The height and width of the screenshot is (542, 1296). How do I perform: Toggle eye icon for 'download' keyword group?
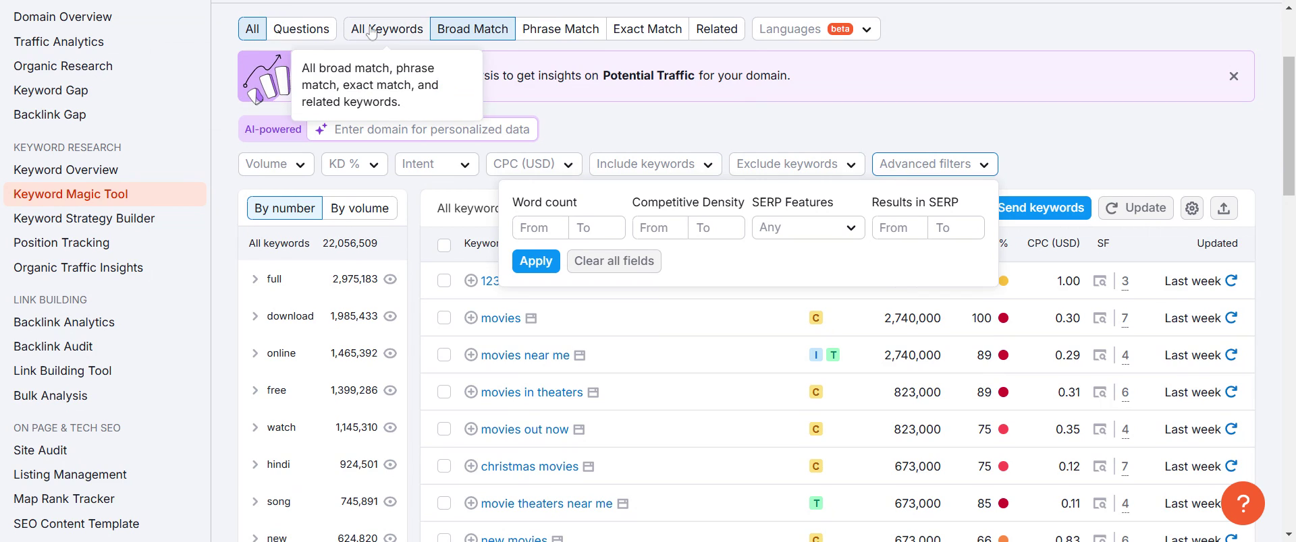[x=390, y=316]
